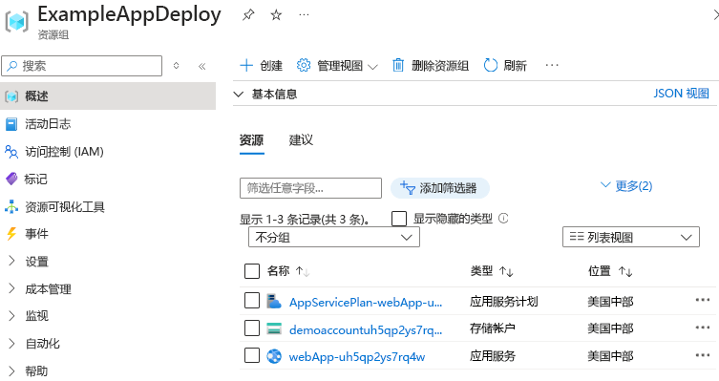Select the AppServicePlan-webApp row checkbox

(x=252, y=301)
